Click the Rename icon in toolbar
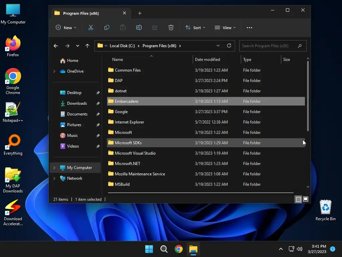The height and width of the screenshot is (257, 342). [139, 27]
